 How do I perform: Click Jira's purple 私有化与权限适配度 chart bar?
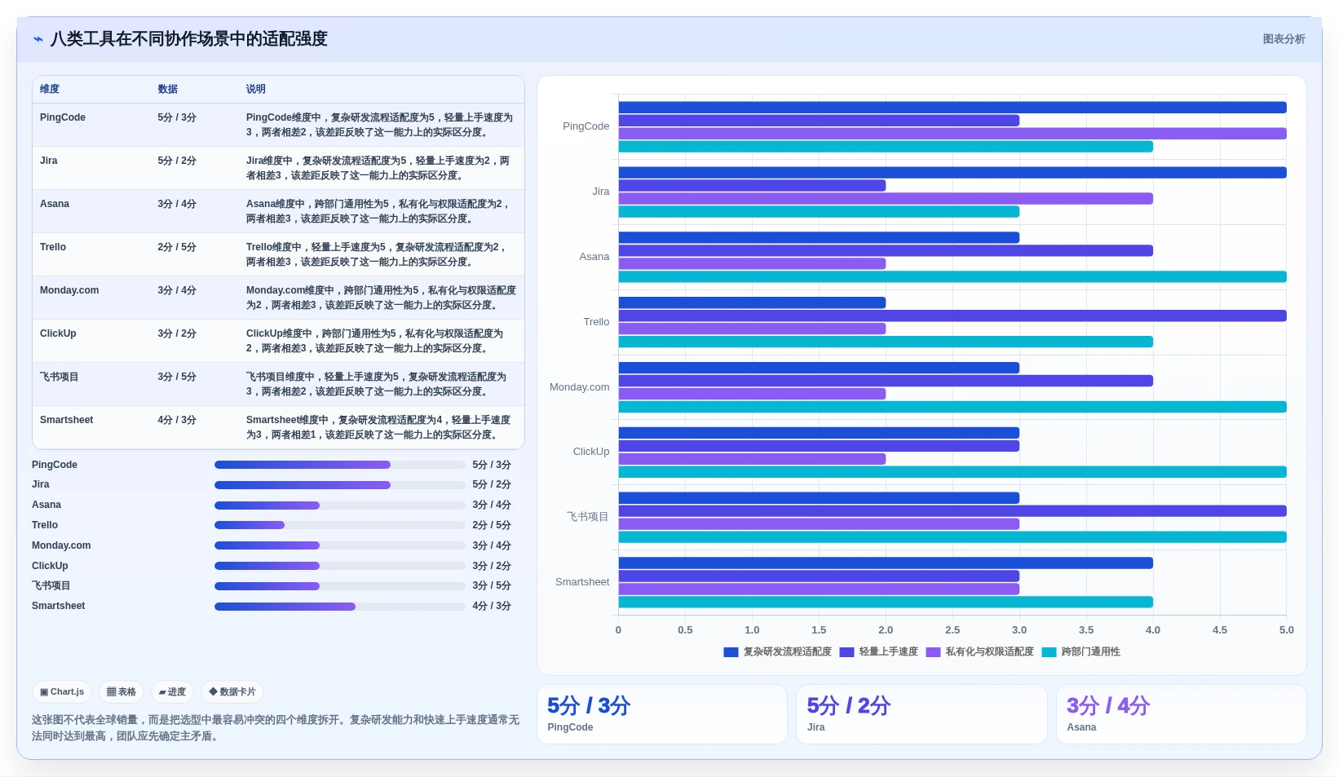(886, 199)
